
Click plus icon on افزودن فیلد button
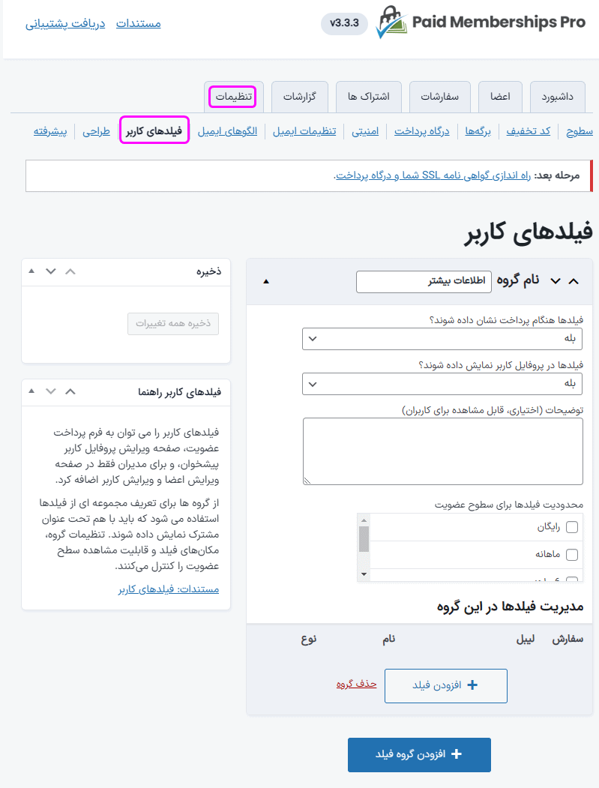(472, 685)
